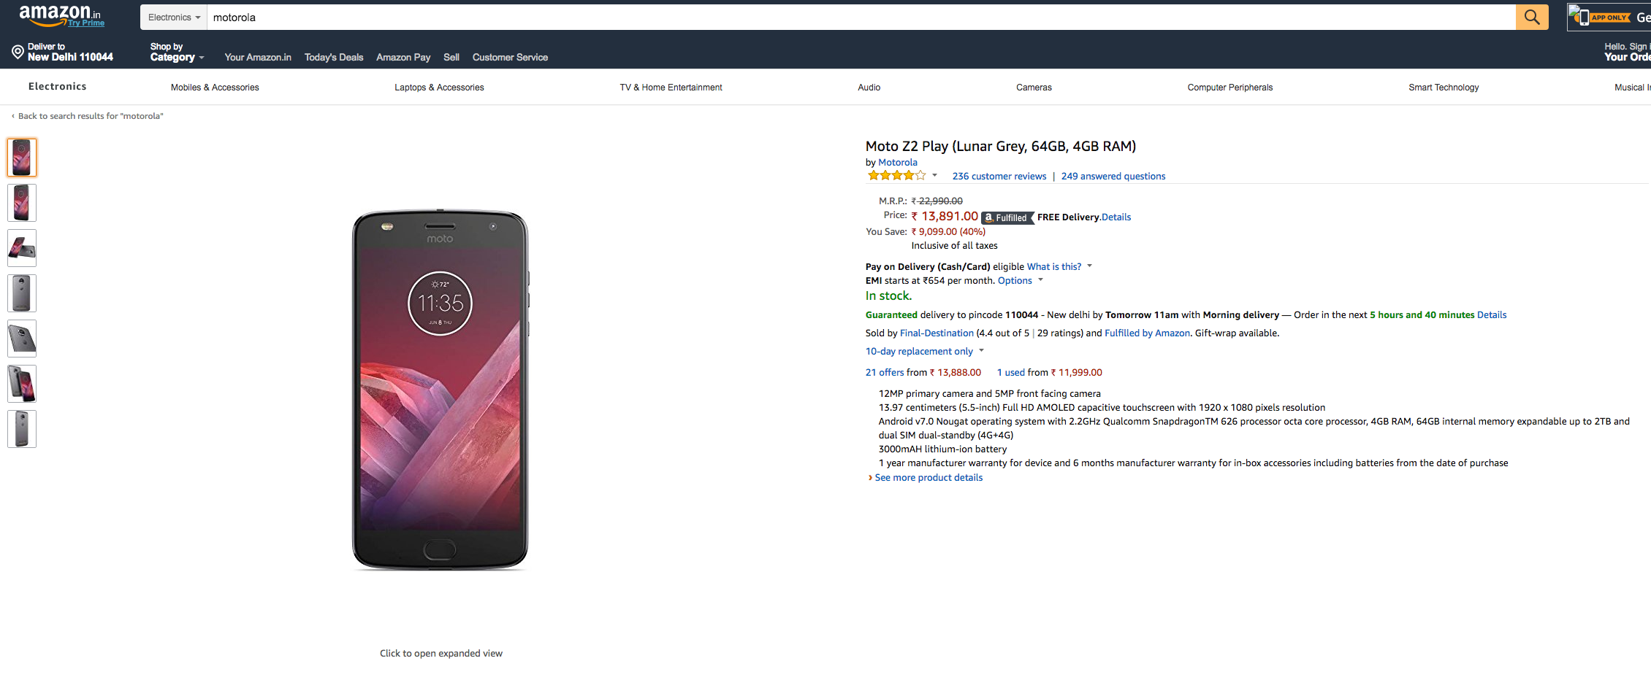Select the first phone thumbnail image
This screenshot has height=688, width=1651.
coord(22,158)
